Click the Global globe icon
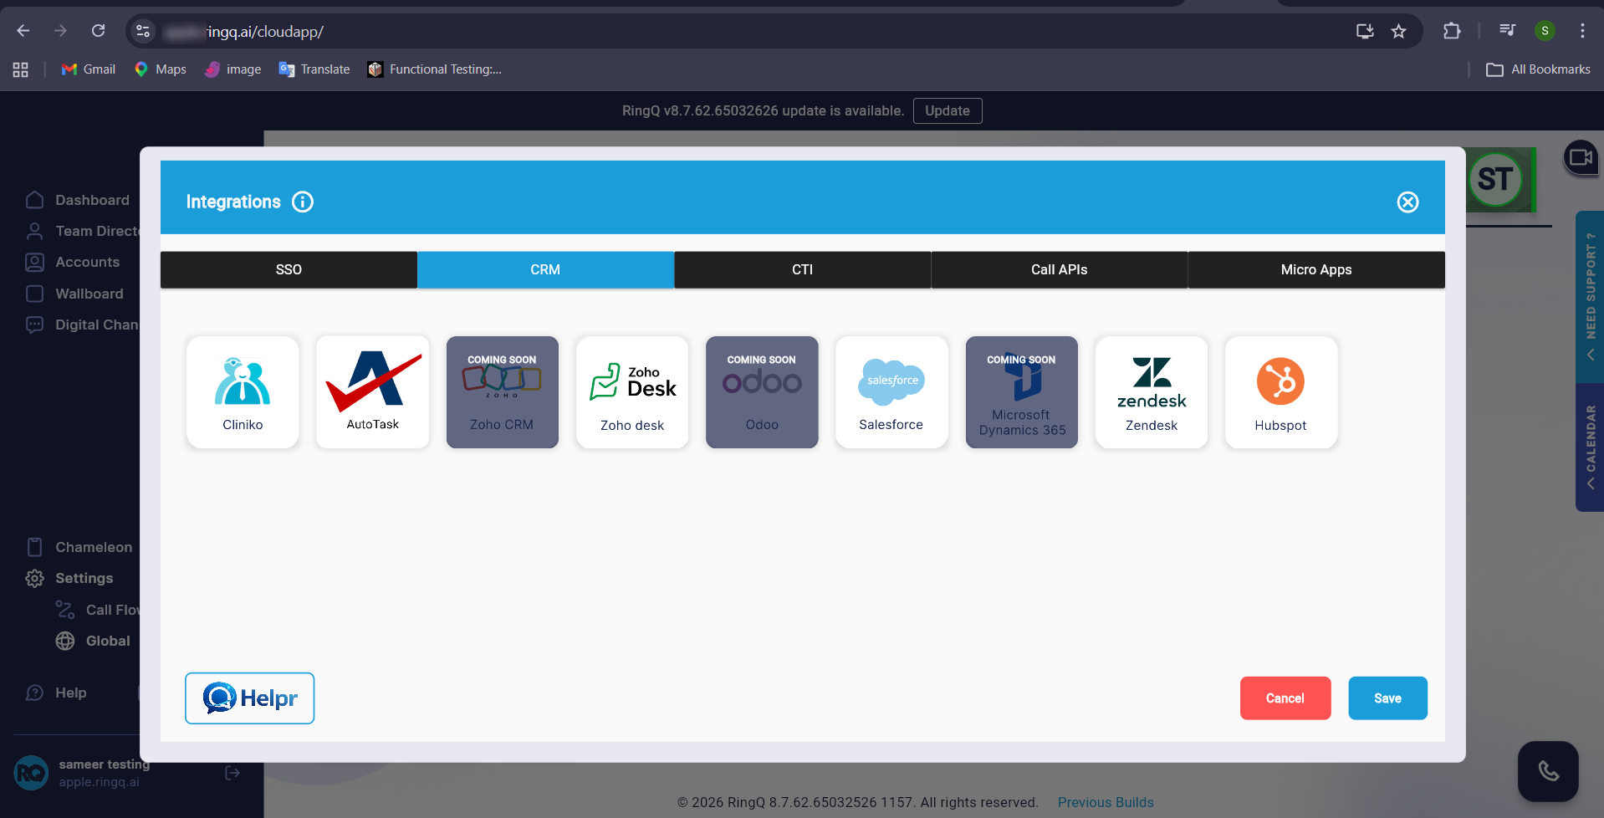 pos(65,641)
